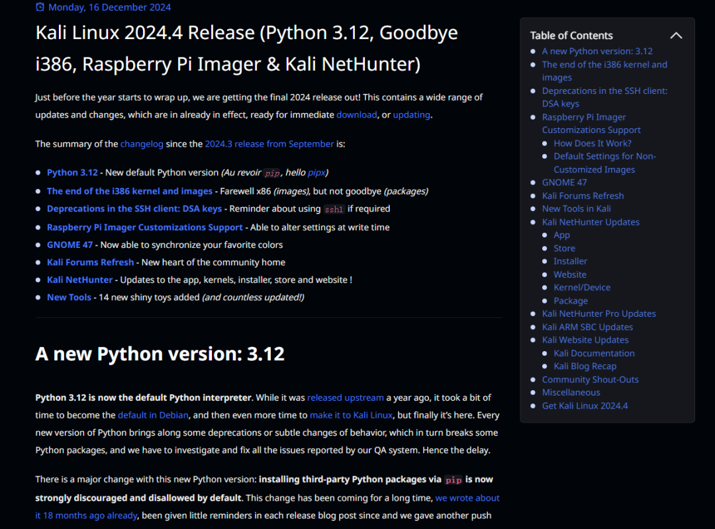Click the default in Debian link
Image resolution: width=715 pixels, height=529 pixels.
click(153, 415)
